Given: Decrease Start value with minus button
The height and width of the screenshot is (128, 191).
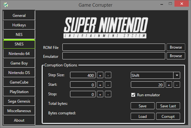Looking at the screenshot, I should point(108,84).
